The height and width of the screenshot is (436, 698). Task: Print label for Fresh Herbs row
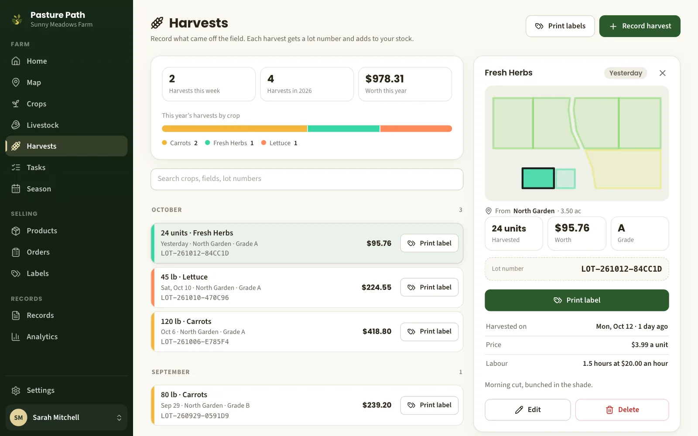pos(429,243)
